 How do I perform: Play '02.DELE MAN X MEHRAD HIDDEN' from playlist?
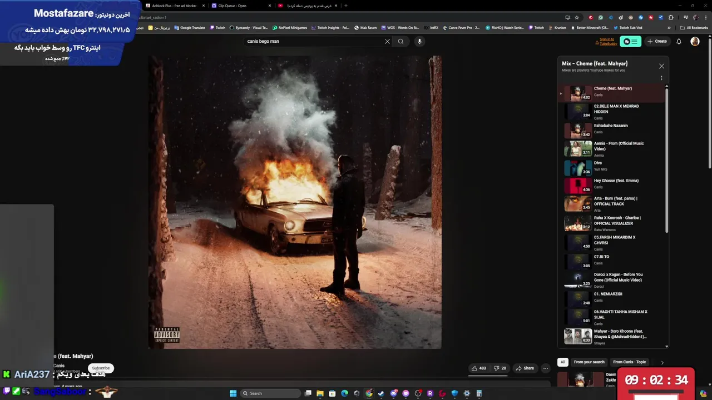(x=612, y=112)
